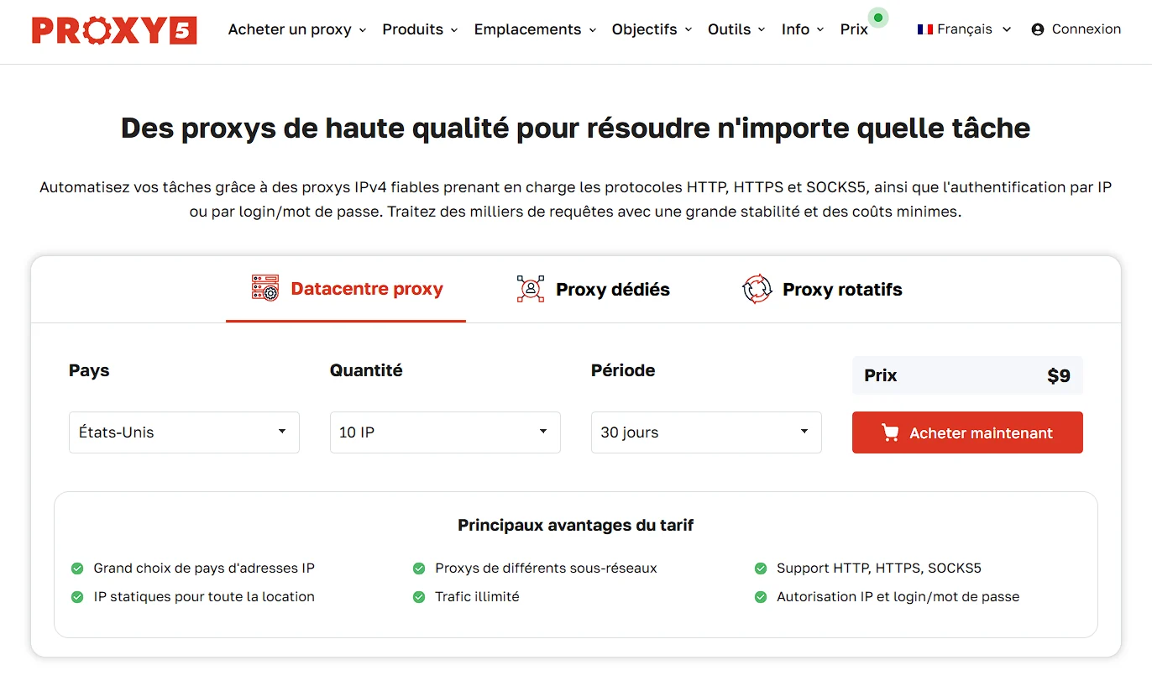Open the Pays dropdown showing États-Unis
The image size is (1152, 676).
[x=184, y=432]
